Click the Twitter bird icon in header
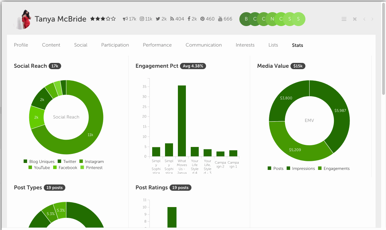 tap(158, 19)
